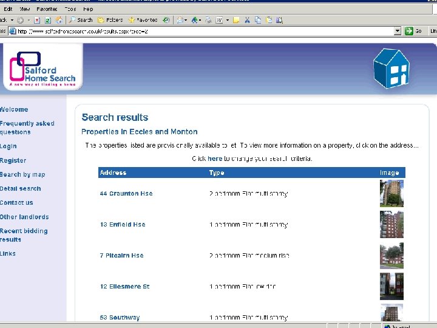Click the Print toolbar icon
The width and height of the screenshot is (437, 328).
point(208,20)
